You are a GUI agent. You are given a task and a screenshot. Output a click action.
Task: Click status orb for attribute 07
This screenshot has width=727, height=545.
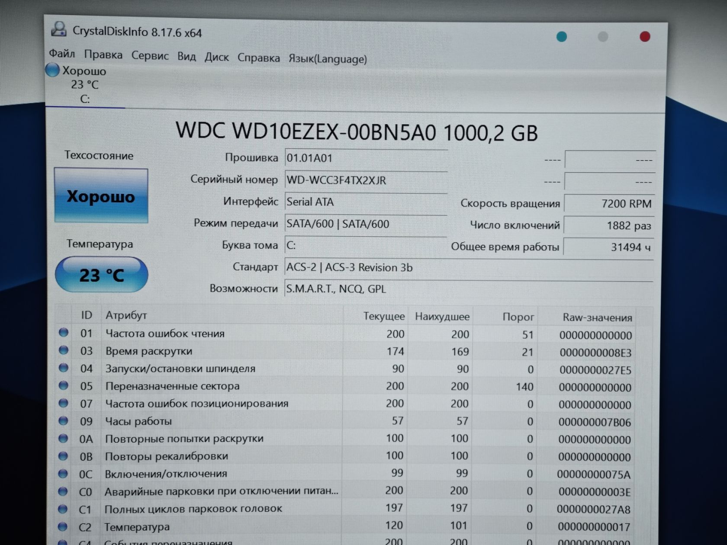(63, 403)
